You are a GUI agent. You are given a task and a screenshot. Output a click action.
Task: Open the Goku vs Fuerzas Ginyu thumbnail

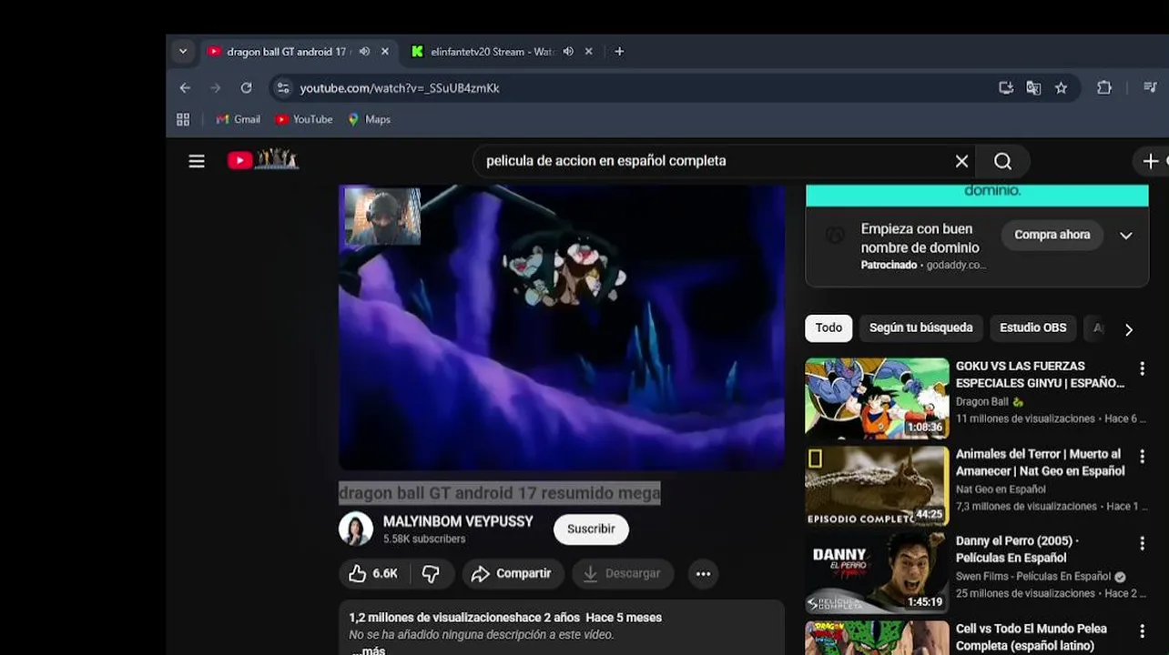877,398
